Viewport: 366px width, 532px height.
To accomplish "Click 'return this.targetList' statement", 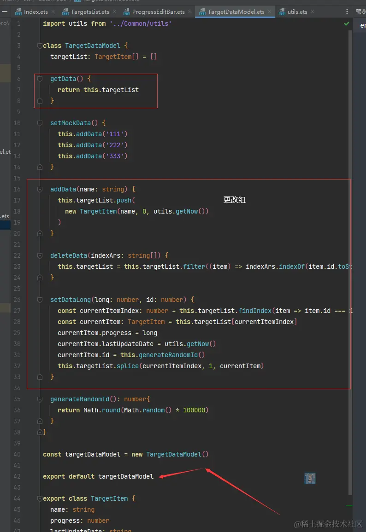I will click(x=98, y=90).
